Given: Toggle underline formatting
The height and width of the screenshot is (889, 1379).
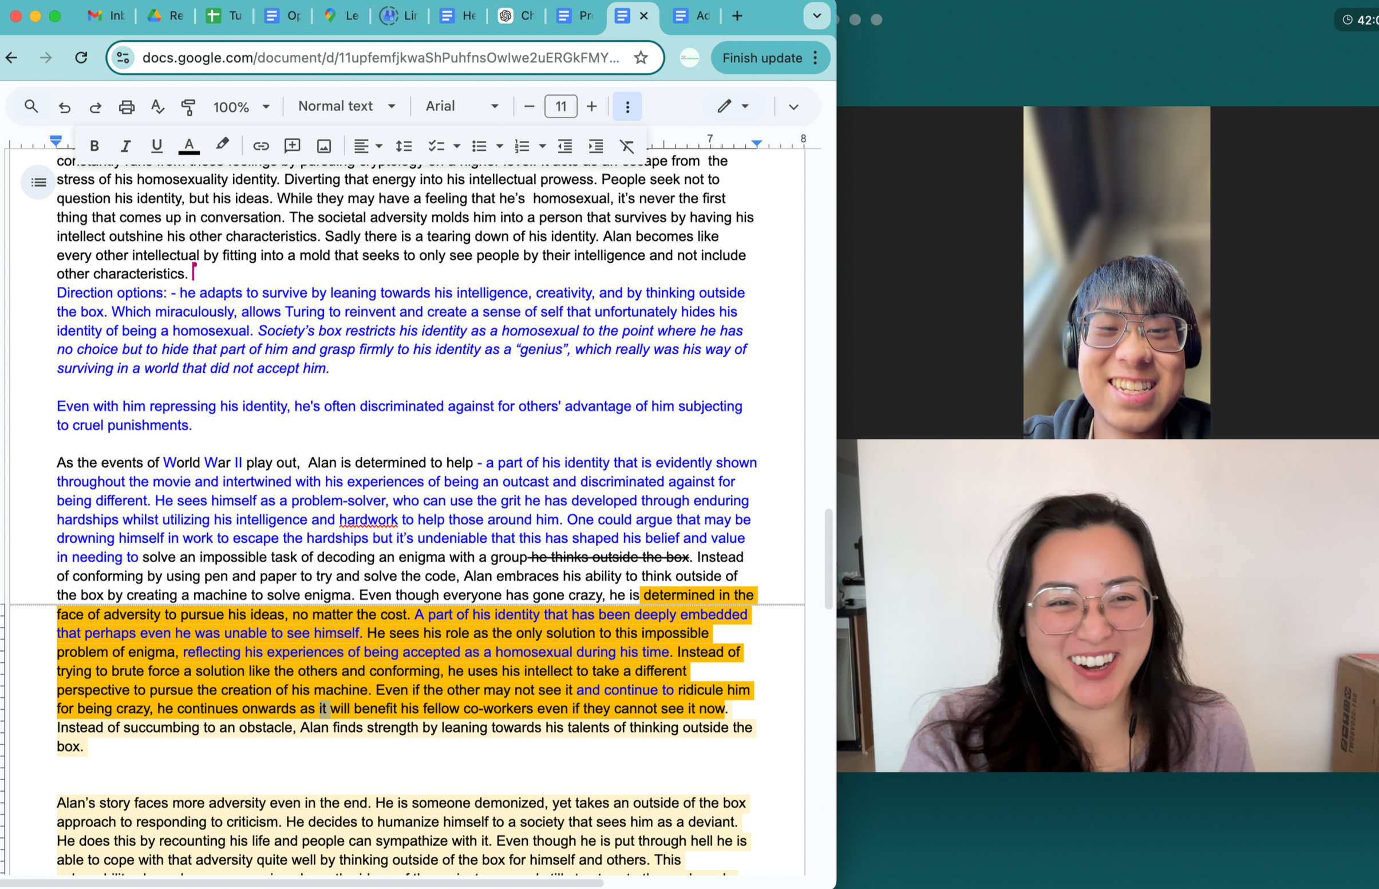Looking at the screenshot, I should pyautogui.click(x=156, y=145).
